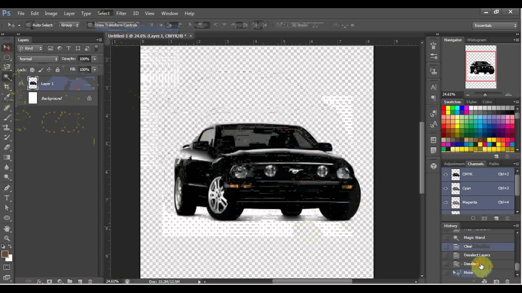Delete layer with Layers panel trash icon
Viewport: 522px width, 293px height.
tap(90, 281)
